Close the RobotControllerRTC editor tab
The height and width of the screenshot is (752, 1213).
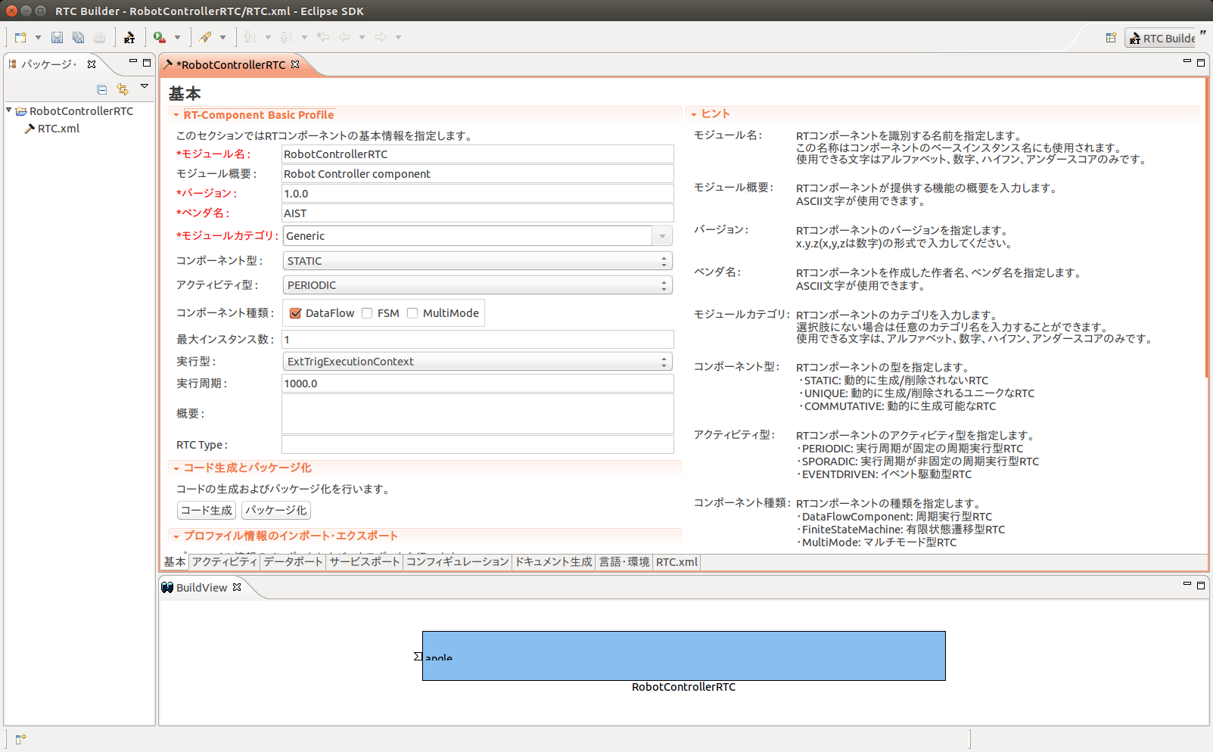[295, 64]
